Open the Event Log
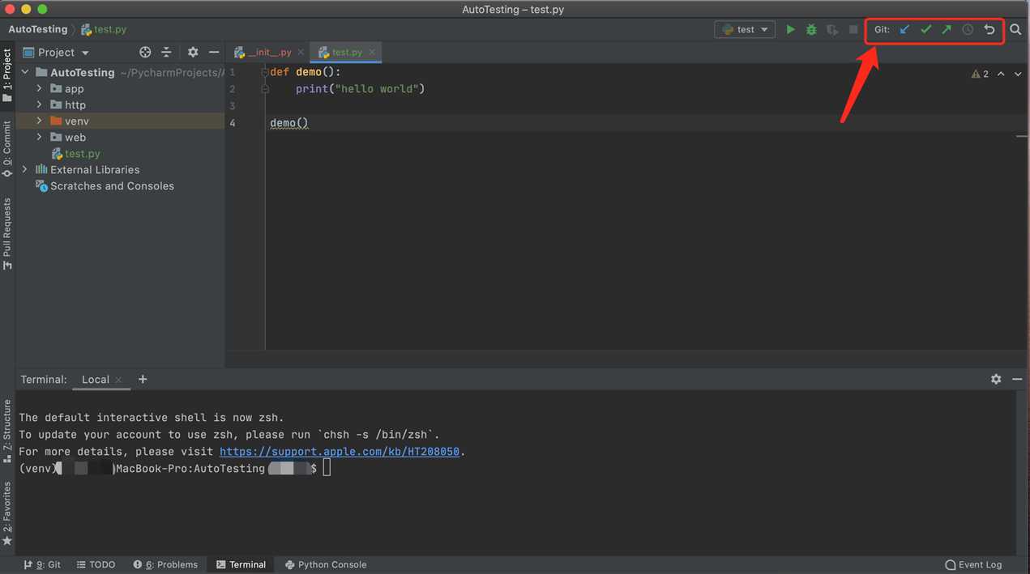The height and width of the screenshot is (574, 1030). [x=973, y=564]
